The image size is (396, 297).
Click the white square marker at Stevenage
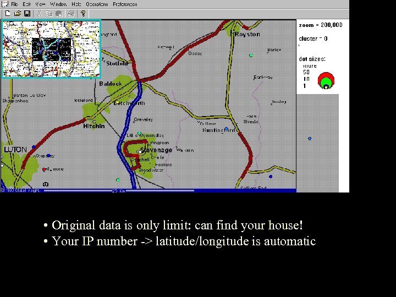tap(140, 152)
